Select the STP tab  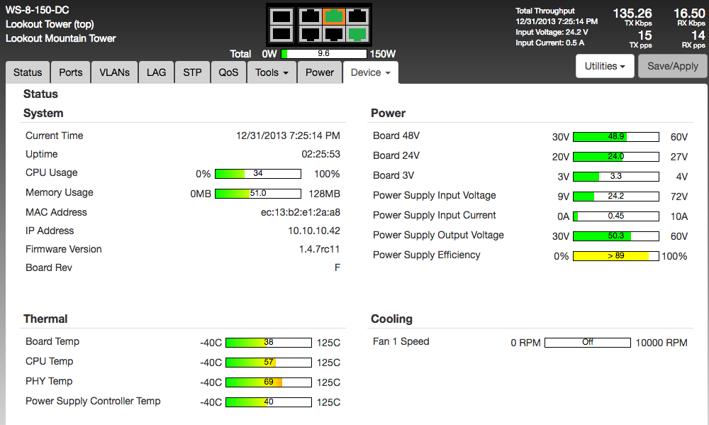click(192, 72)
